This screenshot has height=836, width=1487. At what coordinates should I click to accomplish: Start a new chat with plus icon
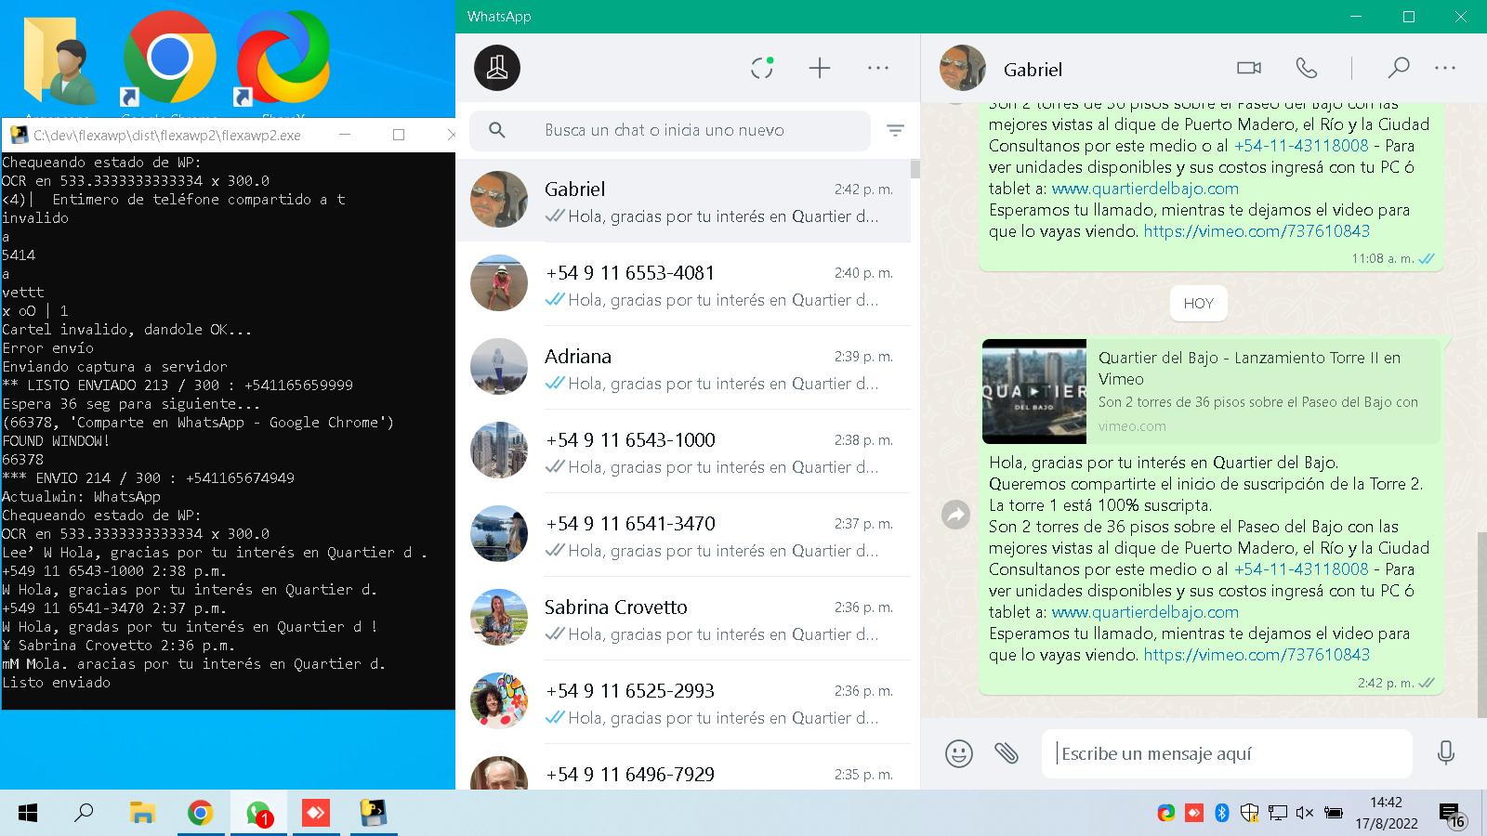(x=820, y=68)
